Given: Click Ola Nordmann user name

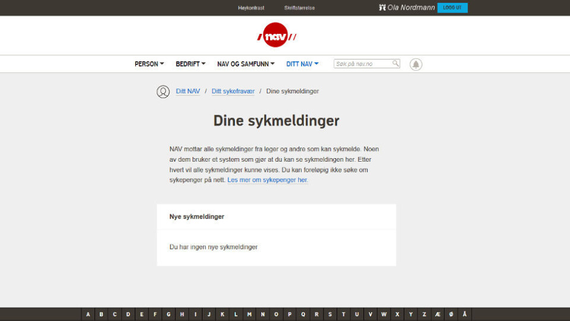Looking at the screenshot, I should (x=411, y=8).
